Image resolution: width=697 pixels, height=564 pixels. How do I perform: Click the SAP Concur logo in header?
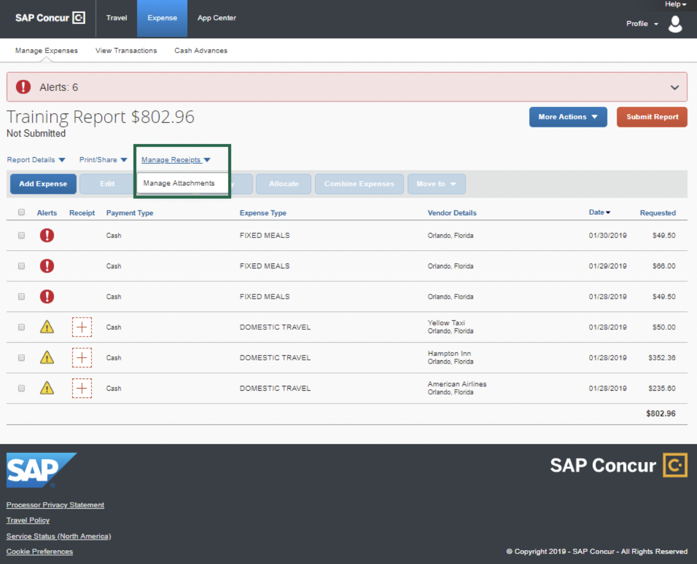coord(50,18)
